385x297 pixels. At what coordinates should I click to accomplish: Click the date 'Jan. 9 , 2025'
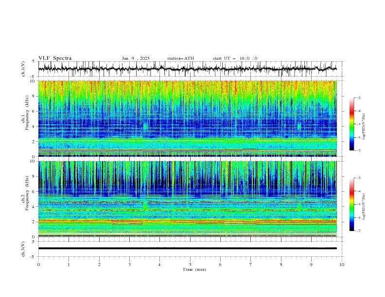(136, 58)
